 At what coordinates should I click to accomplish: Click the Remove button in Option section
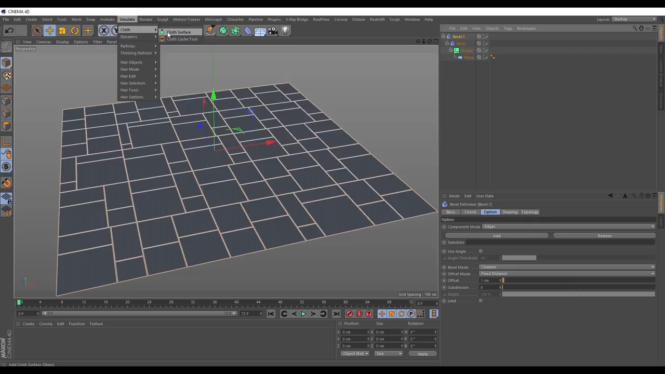click(x=604, y=236)
